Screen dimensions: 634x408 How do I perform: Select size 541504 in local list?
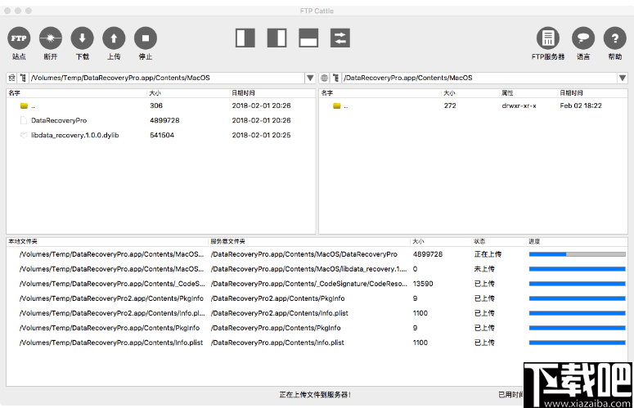click(x=162, y=135)
